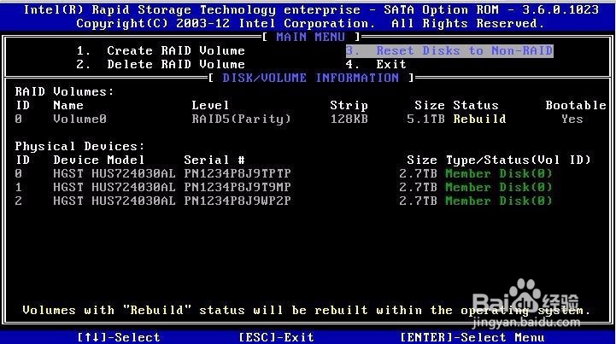616x344 pixels.
Task: Click the Intel Rapid Storage Technology title
Action: point(311,10)
